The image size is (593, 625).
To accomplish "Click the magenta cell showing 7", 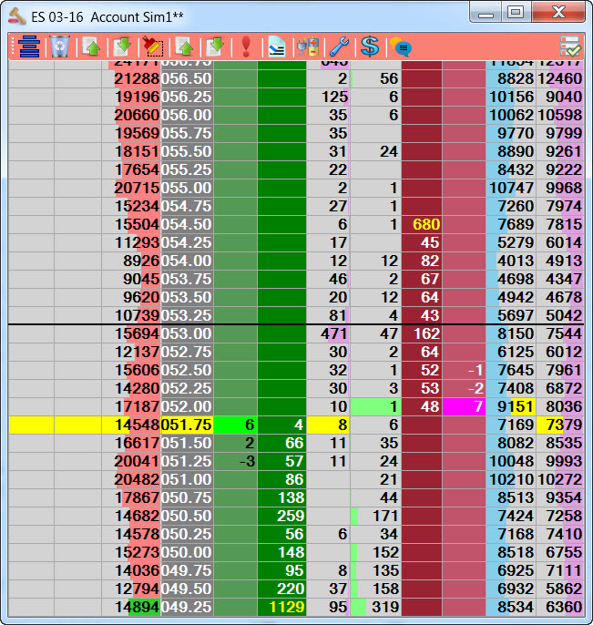I will click(x=464, y=406).
